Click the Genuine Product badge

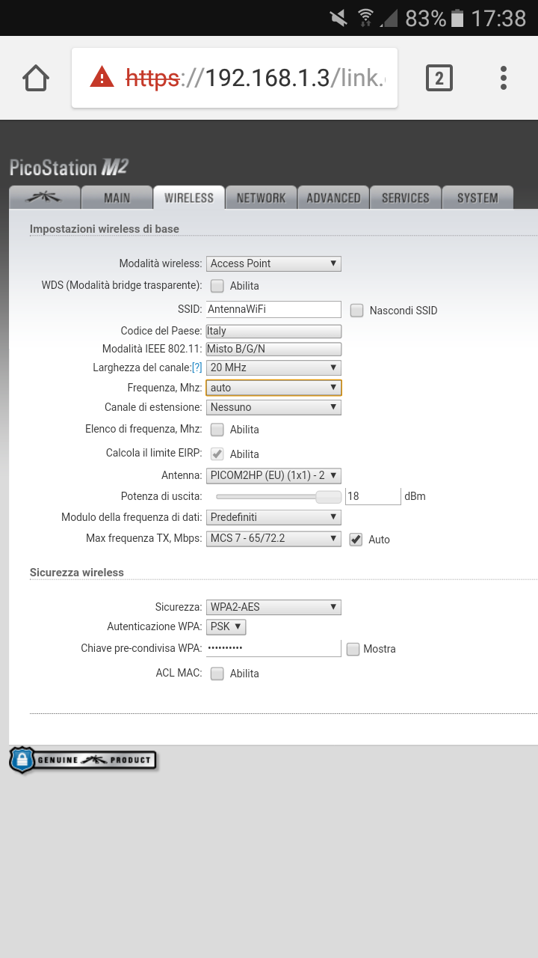pos(83,760)
